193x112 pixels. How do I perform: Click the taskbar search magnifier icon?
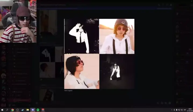point(7,110)
